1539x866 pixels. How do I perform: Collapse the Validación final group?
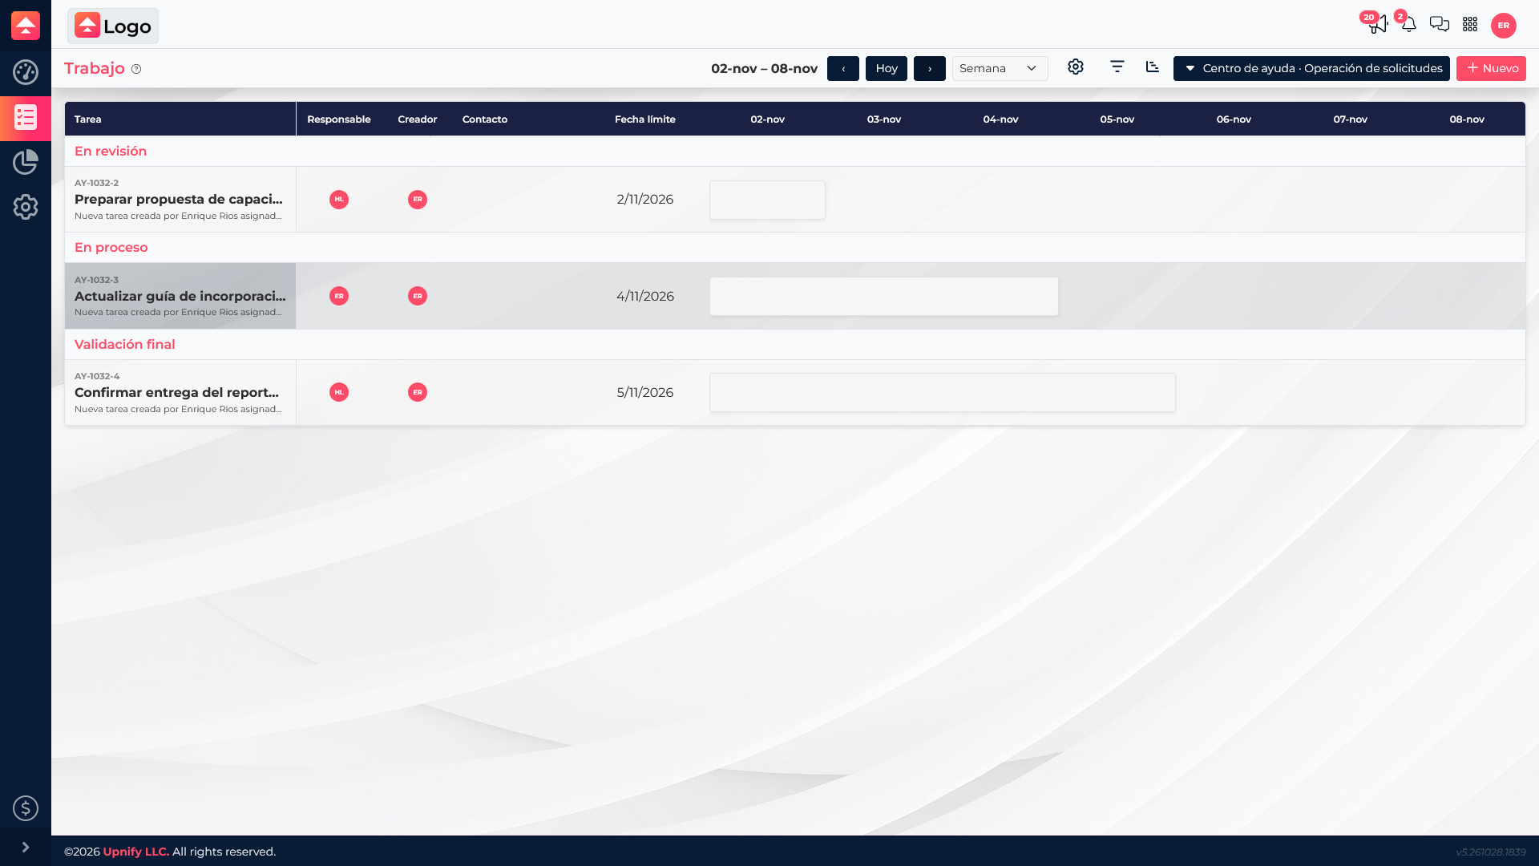(125, 345)
